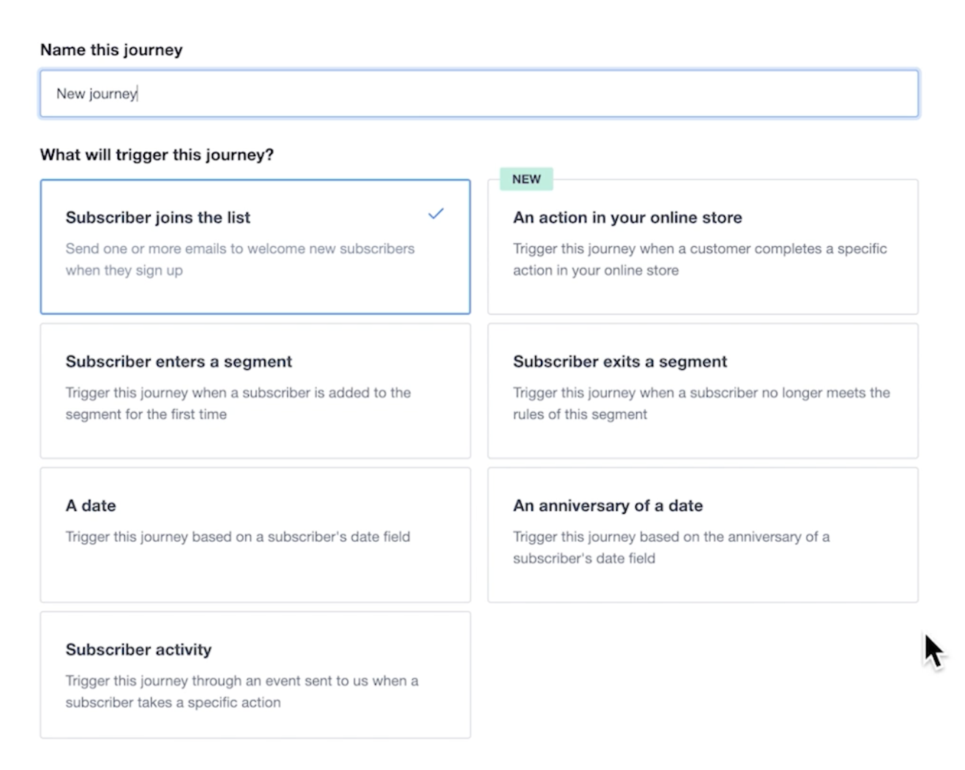Click the "customer completes a specific action" description
965x770 pixels.
[700, 259]
